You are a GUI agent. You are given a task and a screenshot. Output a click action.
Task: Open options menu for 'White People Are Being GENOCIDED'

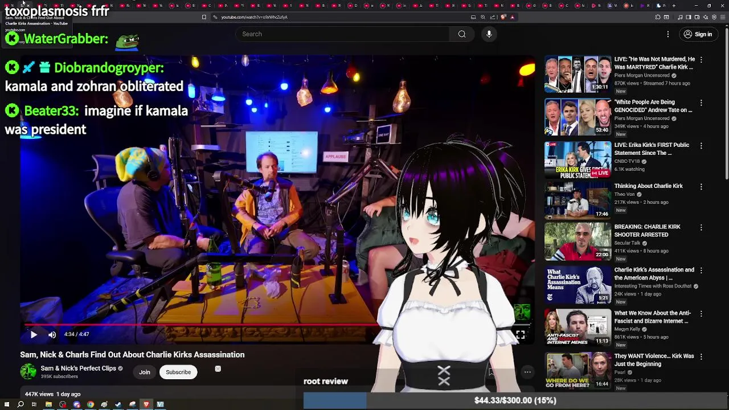click(701, 103)
